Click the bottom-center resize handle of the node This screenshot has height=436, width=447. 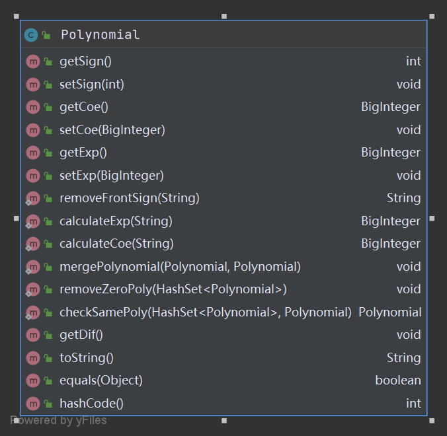pyautogui.click(x=224, y=420)
